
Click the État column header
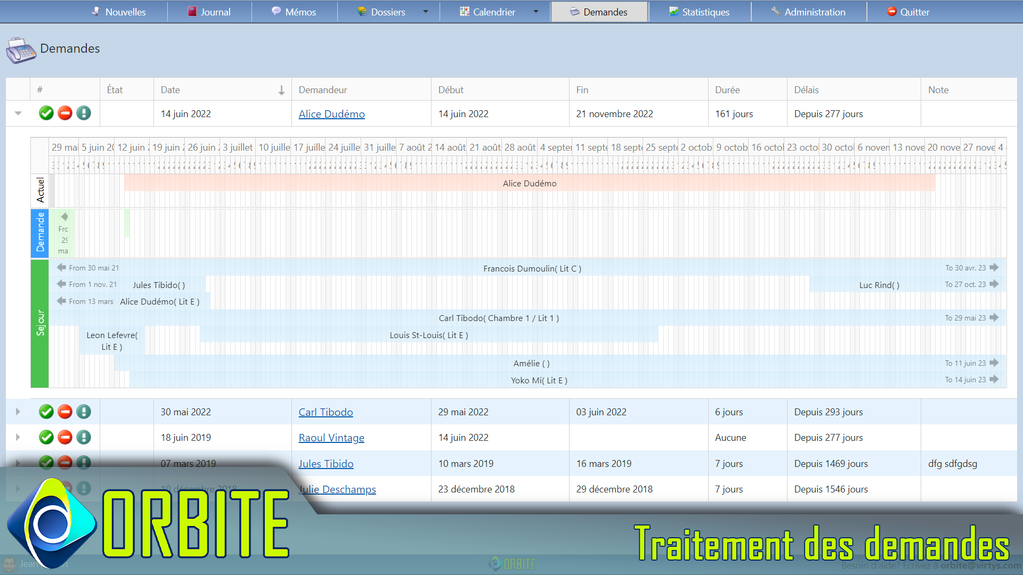tap(126, 89)
